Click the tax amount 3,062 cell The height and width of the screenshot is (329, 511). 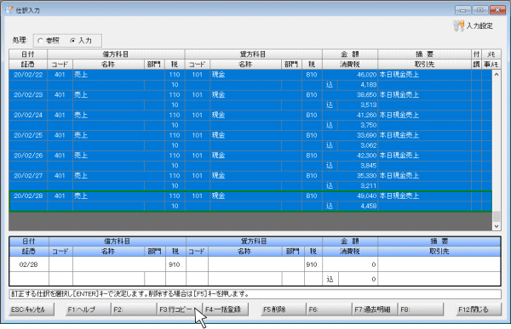coord(358,145)
